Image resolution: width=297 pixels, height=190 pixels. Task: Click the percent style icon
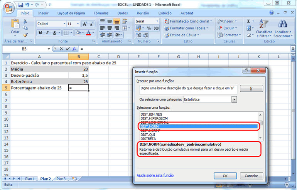tap(149, 29)
